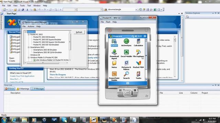The width and height of the screenshot is (220, 123).
Task: Click the Paste toolbar icon
Action: click(x=35, y=10)
